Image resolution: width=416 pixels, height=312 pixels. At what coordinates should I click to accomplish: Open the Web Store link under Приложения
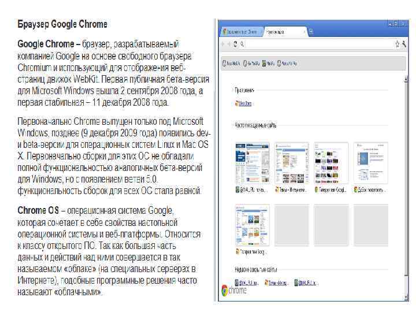coord(245,104)
